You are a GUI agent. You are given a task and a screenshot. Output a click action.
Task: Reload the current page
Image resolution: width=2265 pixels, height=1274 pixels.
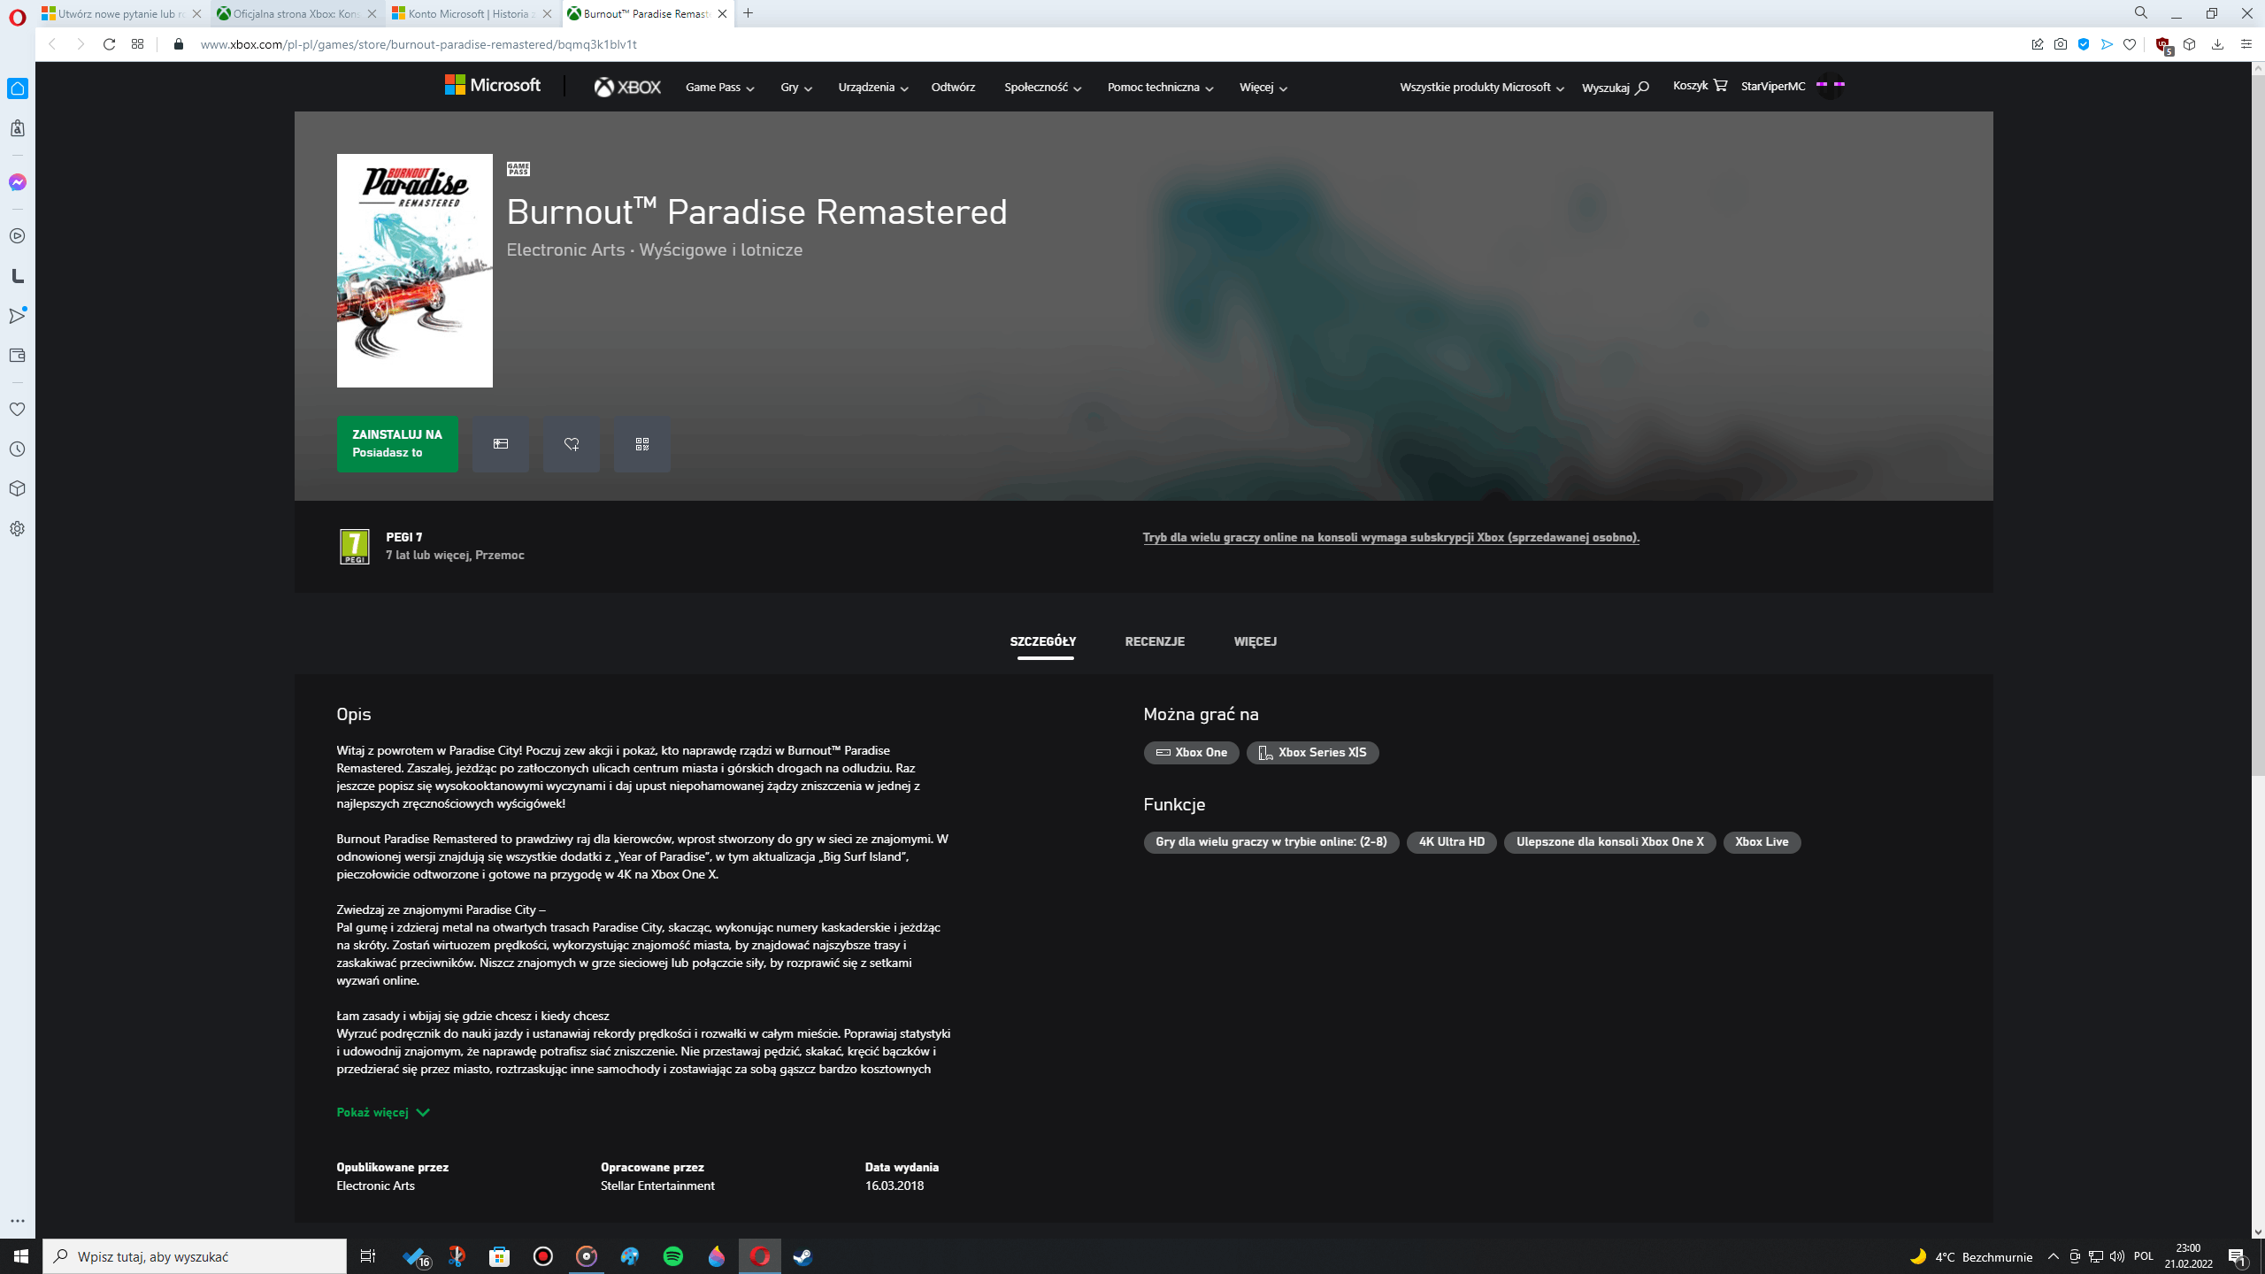coord(109,44)
